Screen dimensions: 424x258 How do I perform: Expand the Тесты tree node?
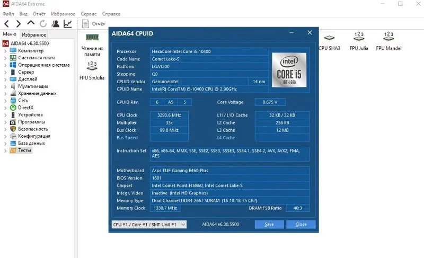coord(5,151)
